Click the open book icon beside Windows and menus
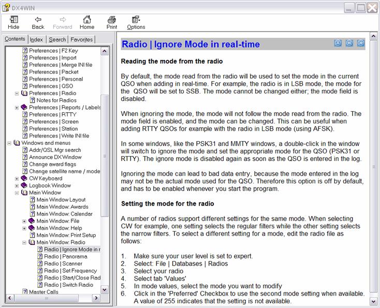380x308 pixels. tap(17, 143)
